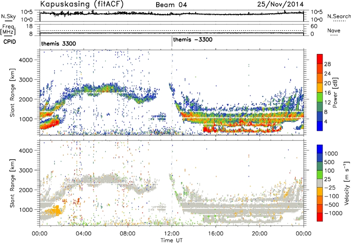Viewport: 351px width, 243px height.
Task: Click the '28' tick on Power scale
Action: (x=327, y=64)
